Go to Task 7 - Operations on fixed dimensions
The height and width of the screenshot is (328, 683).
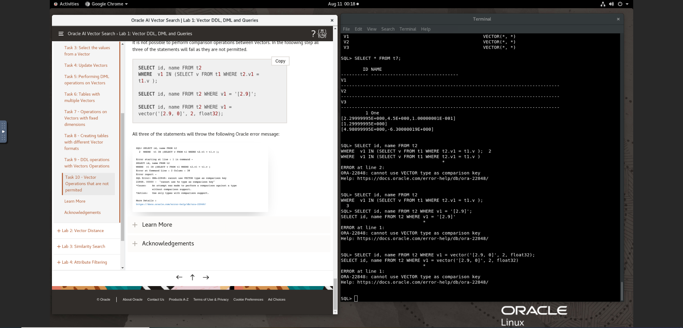tap(86, 118)
